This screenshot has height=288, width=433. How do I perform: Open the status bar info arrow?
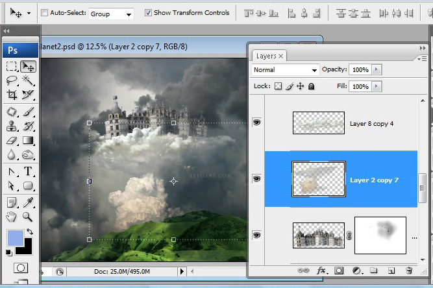click(x=182, y=271)
